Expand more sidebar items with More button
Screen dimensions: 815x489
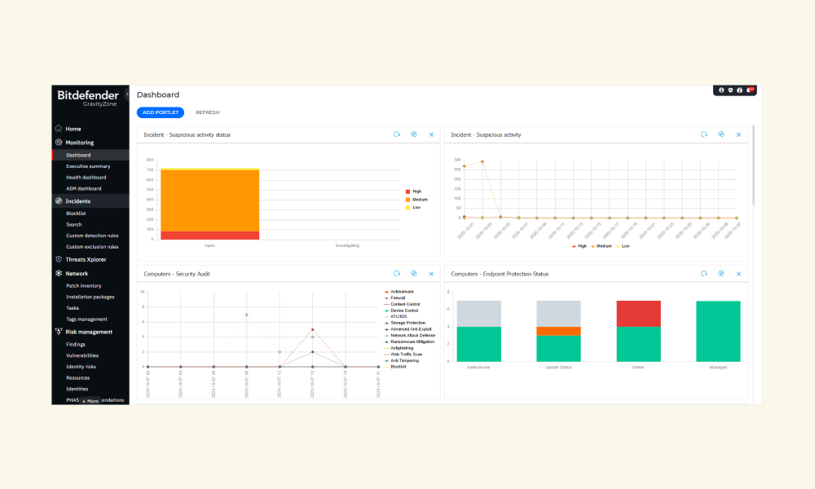point(90,401)
